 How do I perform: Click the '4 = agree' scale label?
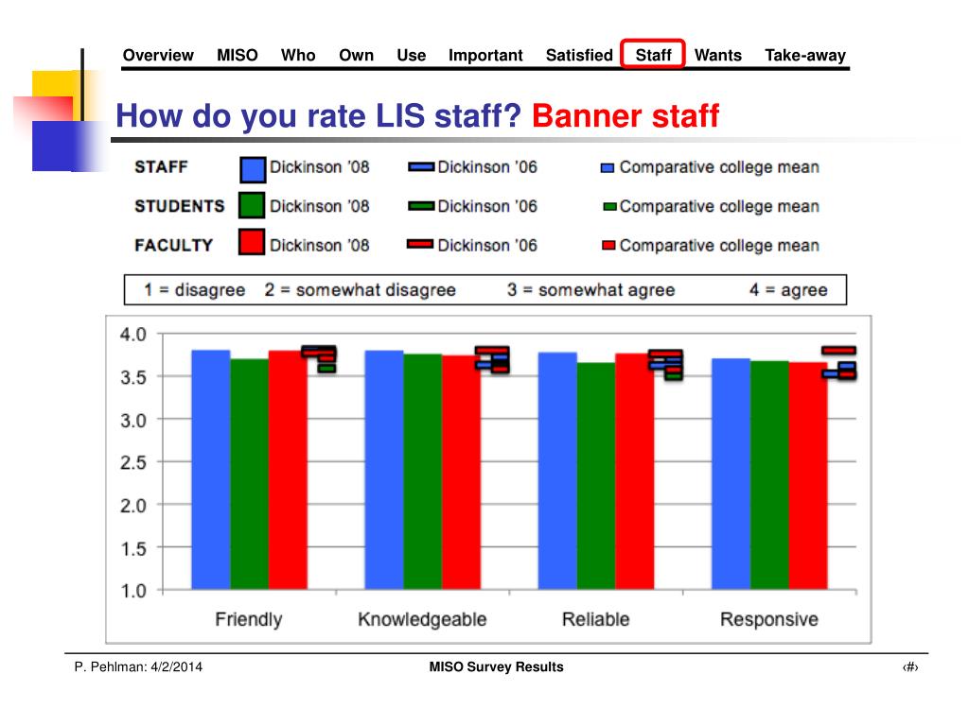[x=788, y=290]
